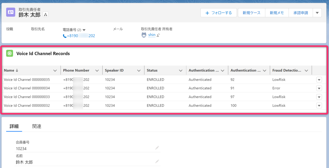Screen dimensions: 329x168
Task: Click the Error fraud detection cell
Action: 276,88
